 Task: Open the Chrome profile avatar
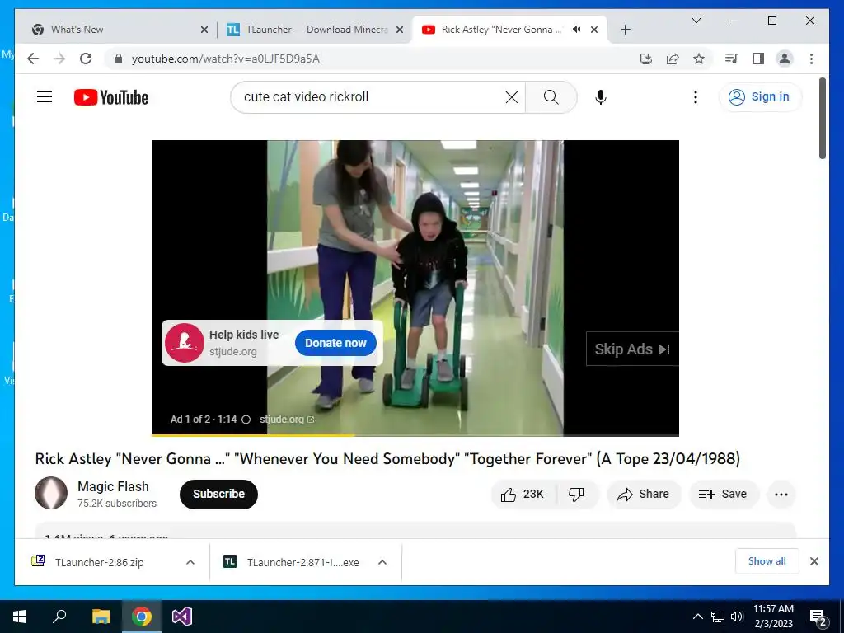tap(785, 59)
